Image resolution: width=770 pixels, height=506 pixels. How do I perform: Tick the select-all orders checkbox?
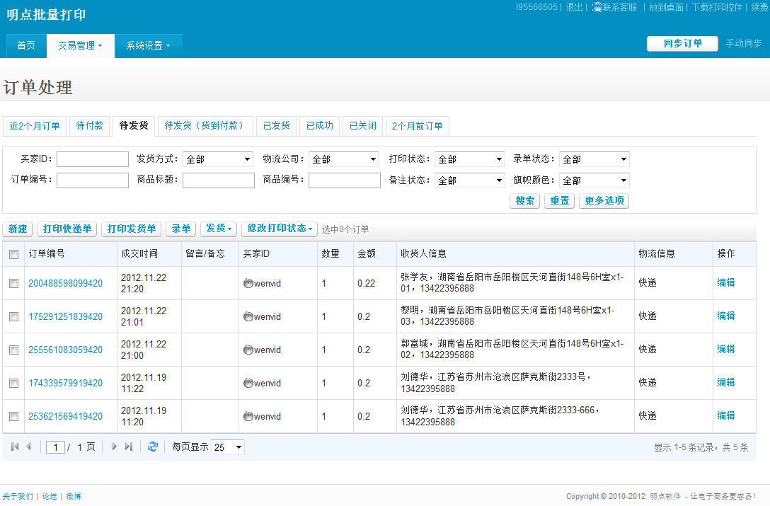tap(13, 254)
